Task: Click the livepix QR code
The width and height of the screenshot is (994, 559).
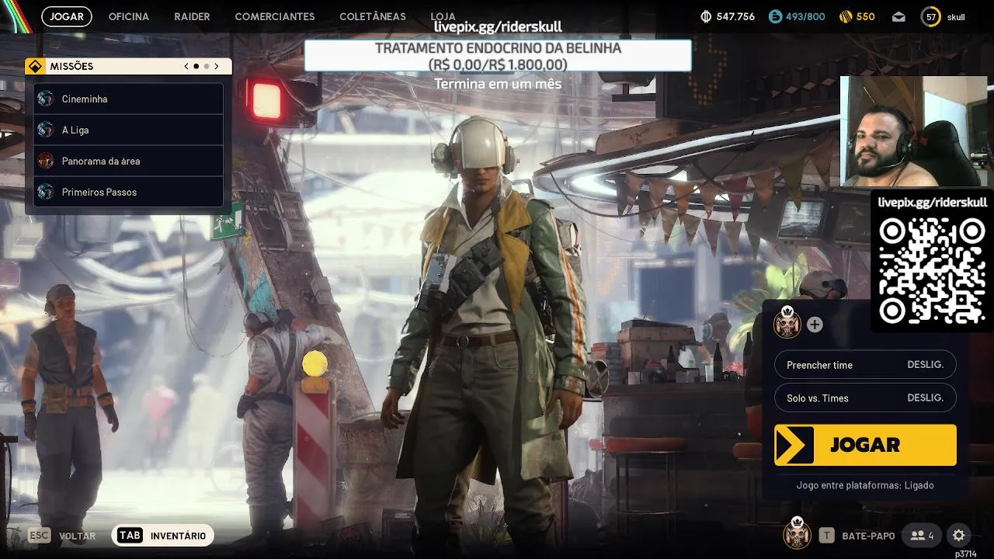Action: click(x=932, y=270)
